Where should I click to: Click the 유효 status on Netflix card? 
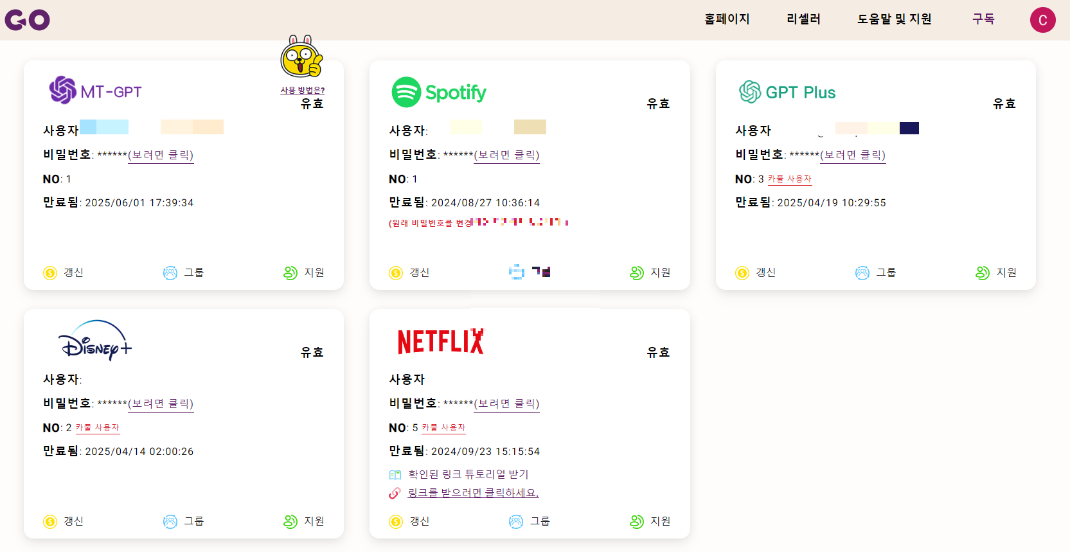point(658,352)
